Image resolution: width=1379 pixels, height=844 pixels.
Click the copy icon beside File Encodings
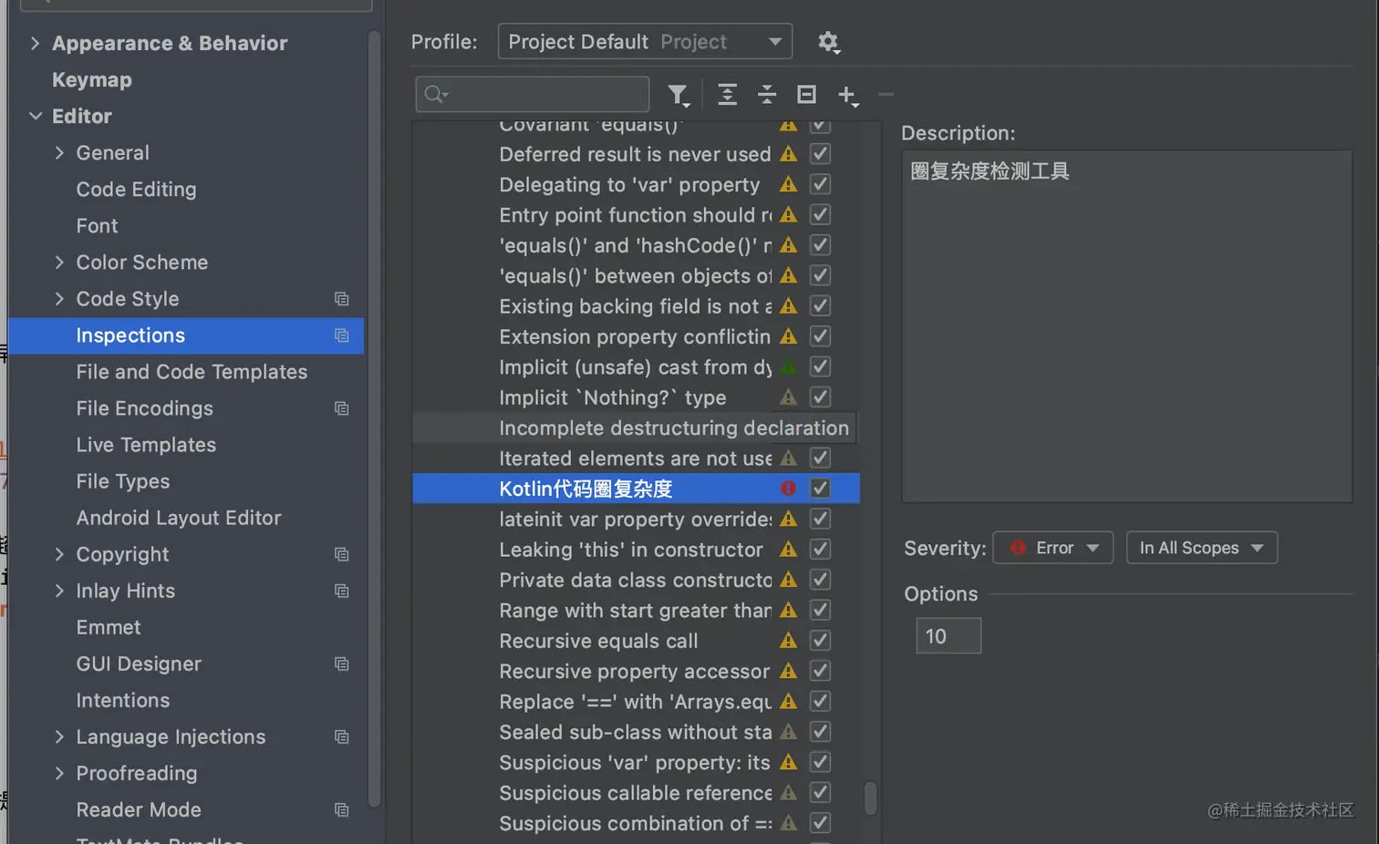[342, 408]
